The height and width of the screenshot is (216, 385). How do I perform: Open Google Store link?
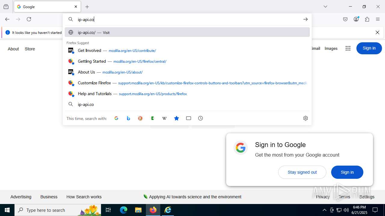(30, 49)
